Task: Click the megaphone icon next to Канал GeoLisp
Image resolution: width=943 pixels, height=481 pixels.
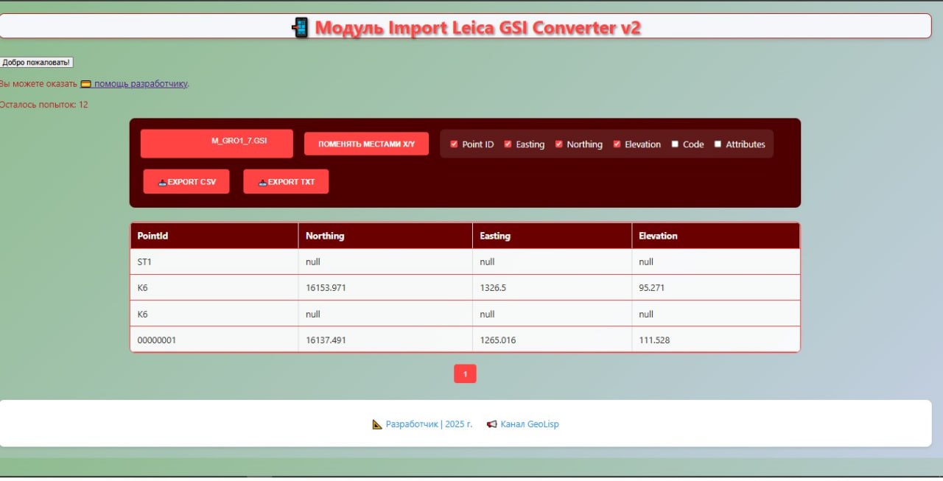Action: click(x=491, y=424)
